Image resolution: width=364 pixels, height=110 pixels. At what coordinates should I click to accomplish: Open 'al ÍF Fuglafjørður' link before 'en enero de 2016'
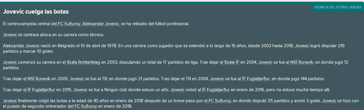coord(214,90)
